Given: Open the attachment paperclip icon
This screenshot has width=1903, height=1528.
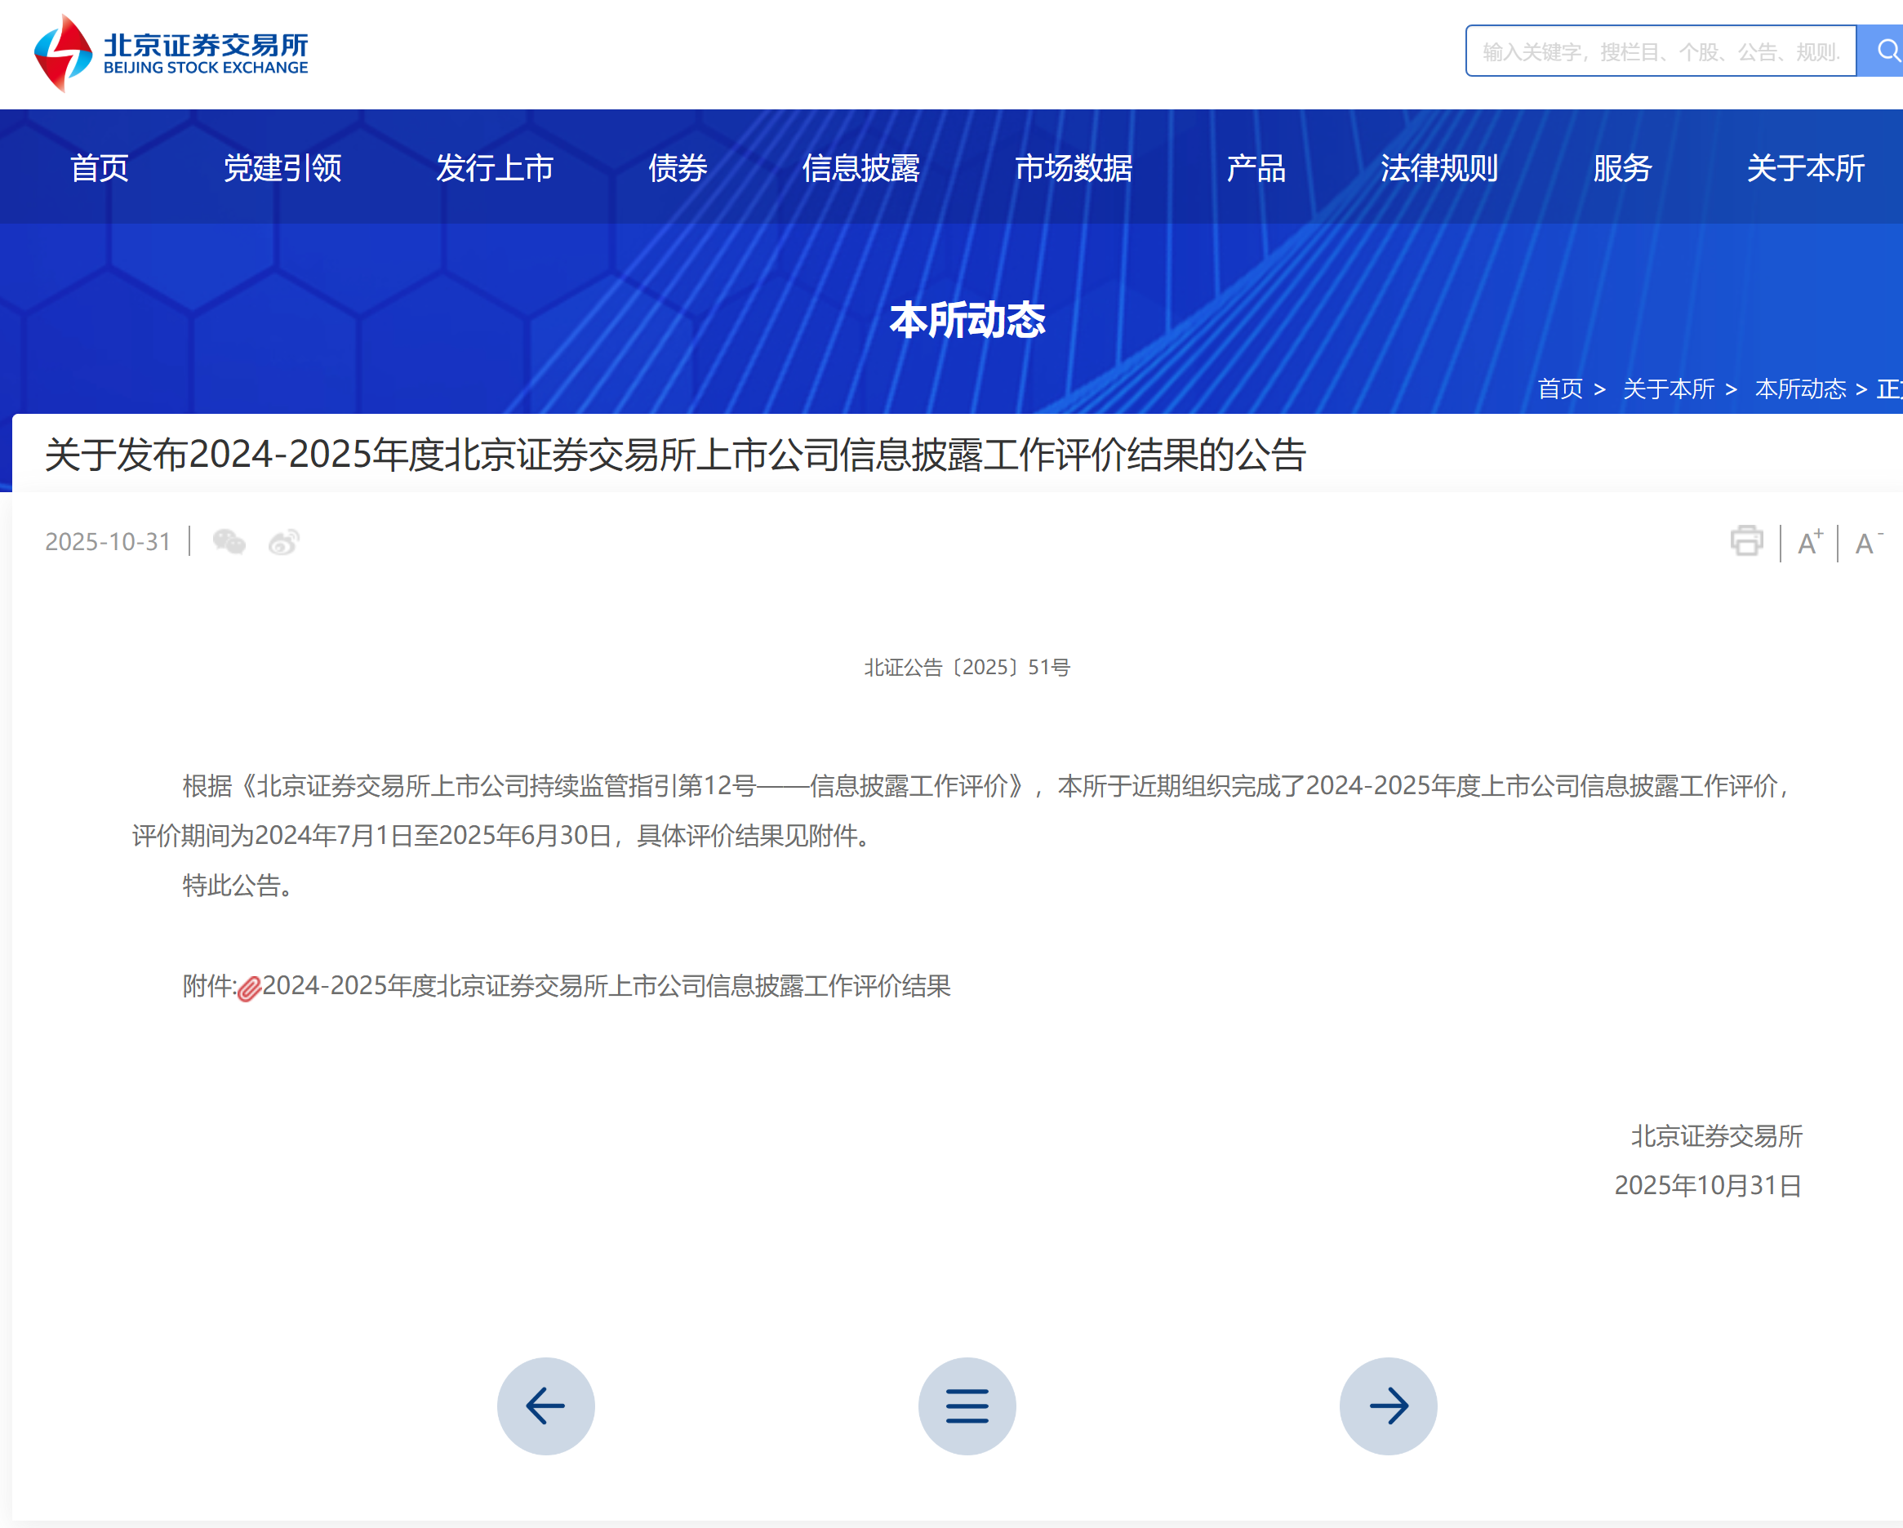Looking at the screenshot, I should (x=249, y=988).
